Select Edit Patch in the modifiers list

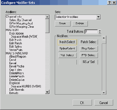pos(15,43)
